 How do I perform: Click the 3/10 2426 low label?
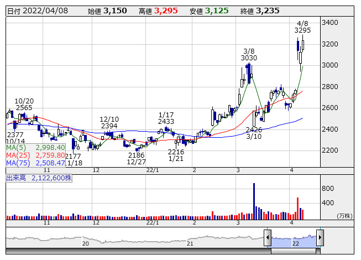[254, 133]
